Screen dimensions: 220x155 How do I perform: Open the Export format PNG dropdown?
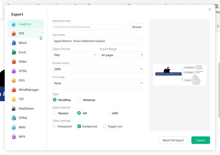pos(74,55)
